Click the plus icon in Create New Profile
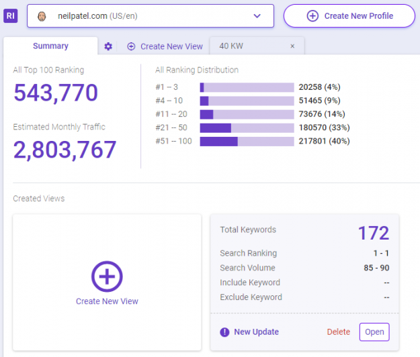Screen dimensions: 420x357 (x=312, y=16)
